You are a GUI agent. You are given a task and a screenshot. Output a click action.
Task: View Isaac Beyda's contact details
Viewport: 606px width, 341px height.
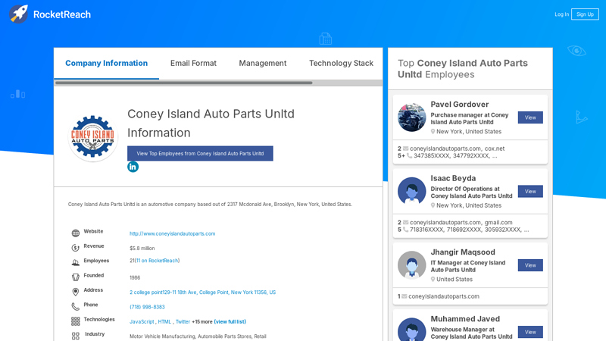pyautogui.click(x=530, y=192)
